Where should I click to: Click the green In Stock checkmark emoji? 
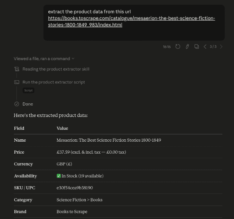59,176
